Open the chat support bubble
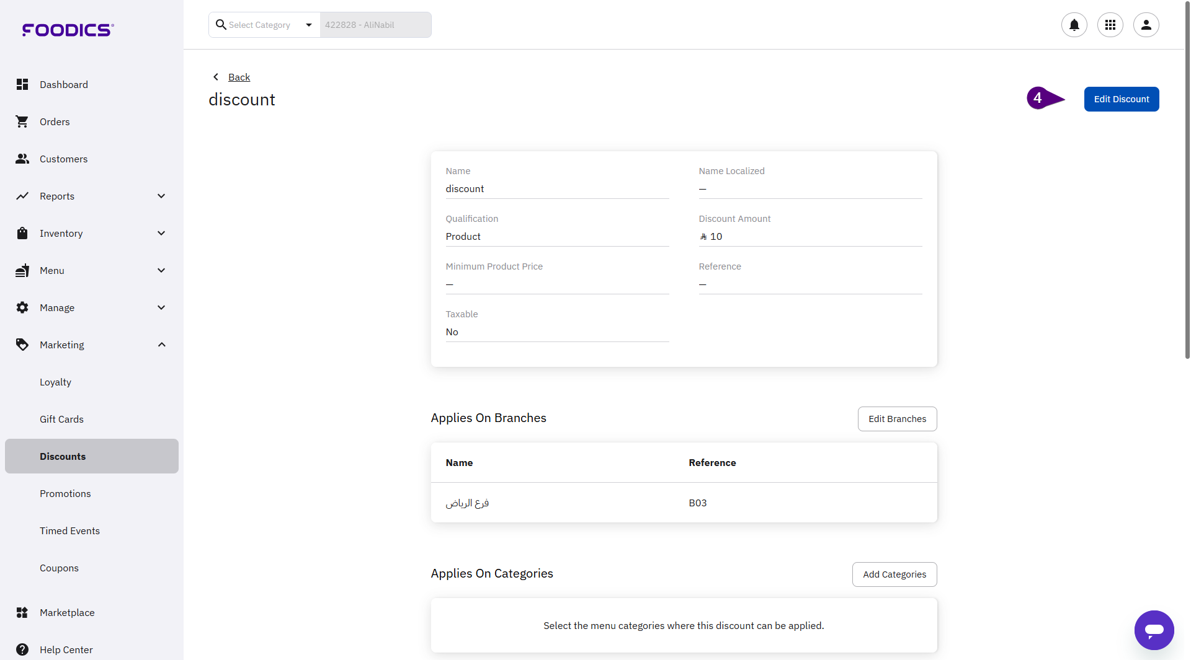Screen dimensions: 1191x660 coord(1154,630)
